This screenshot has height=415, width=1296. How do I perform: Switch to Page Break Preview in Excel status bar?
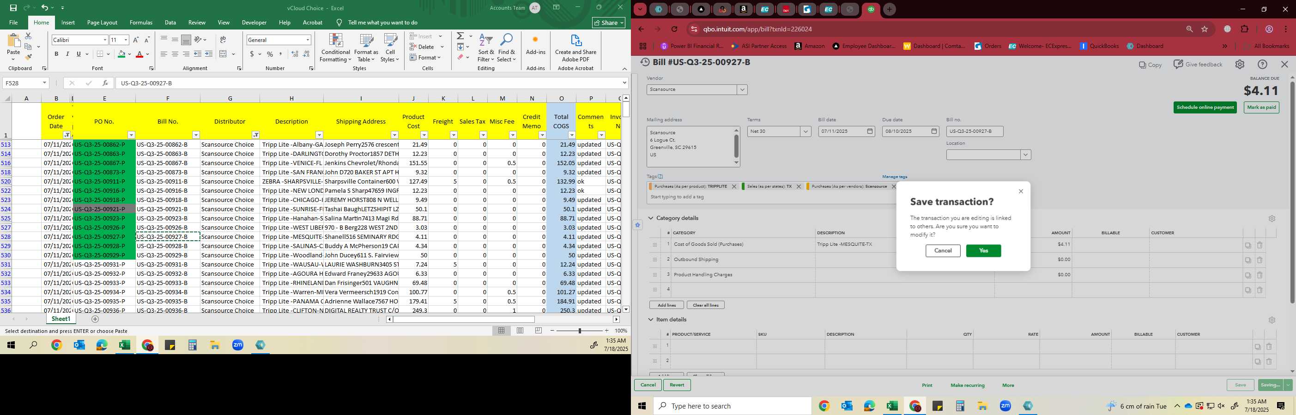[539, 331]
